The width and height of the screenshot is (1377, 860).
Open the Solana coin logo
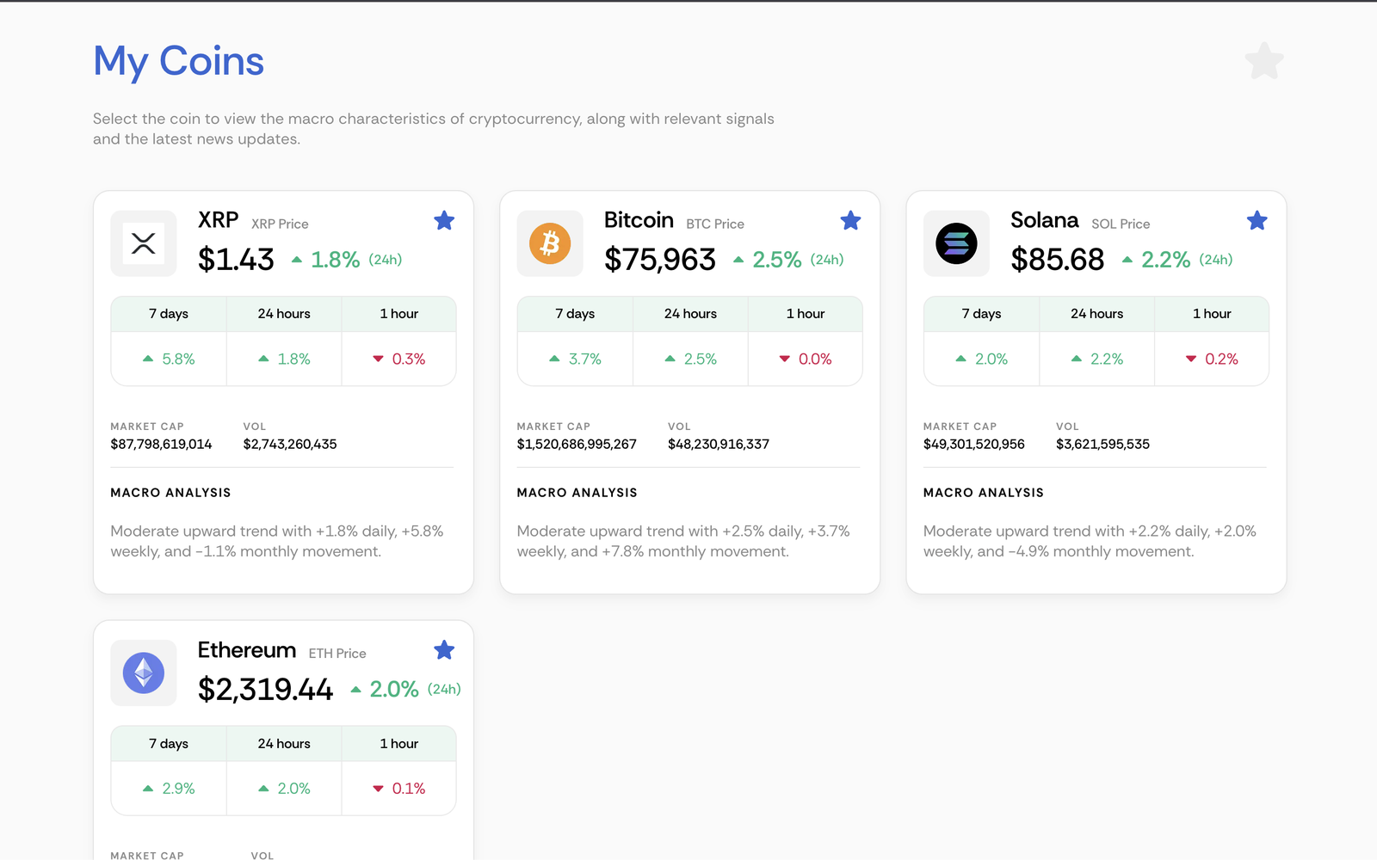pyautogui.click(x=956, y=243)
